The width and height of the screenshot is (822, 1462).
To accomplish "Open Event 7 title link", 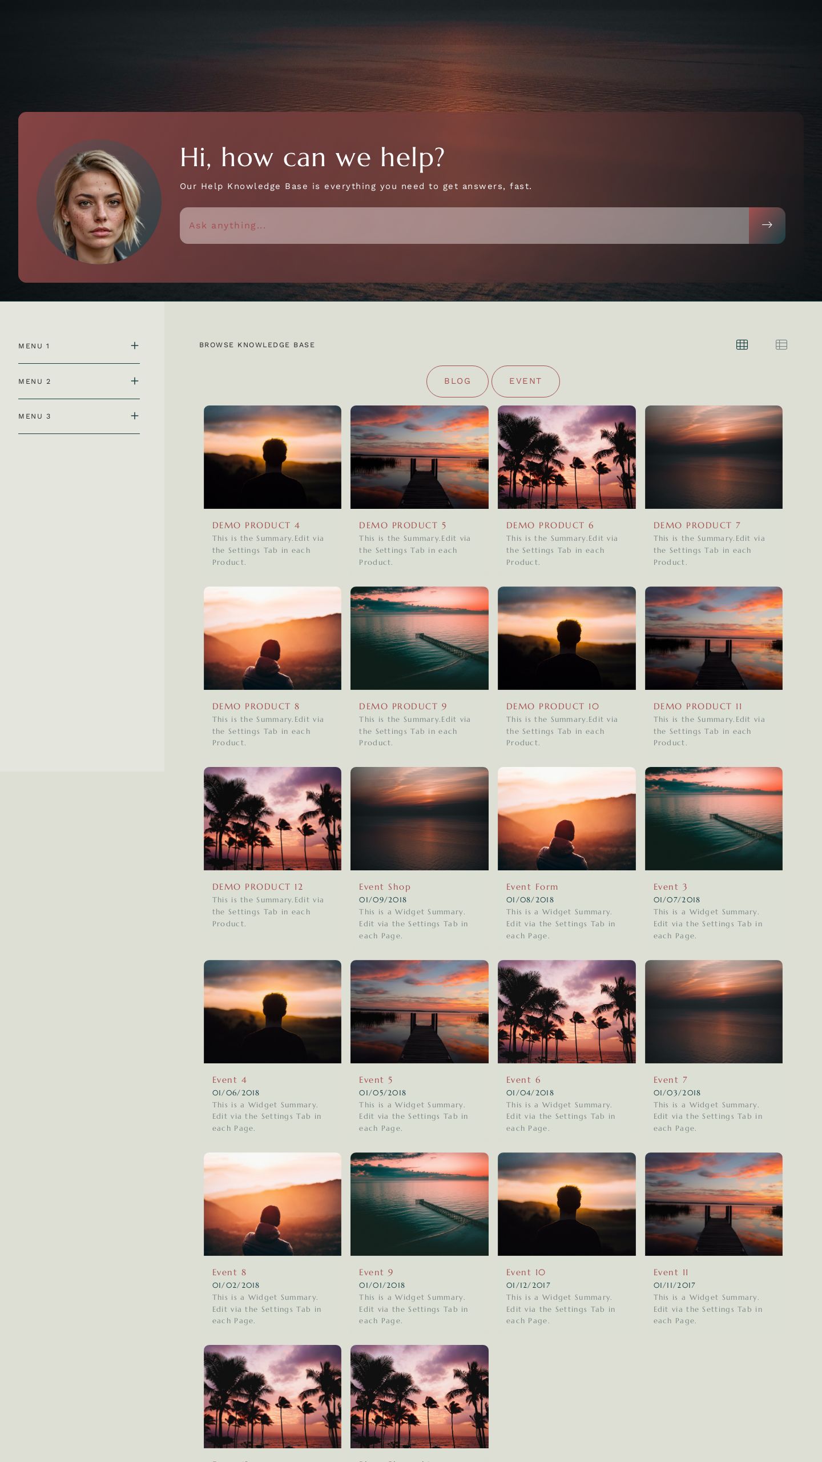I will coord(670,1079).
